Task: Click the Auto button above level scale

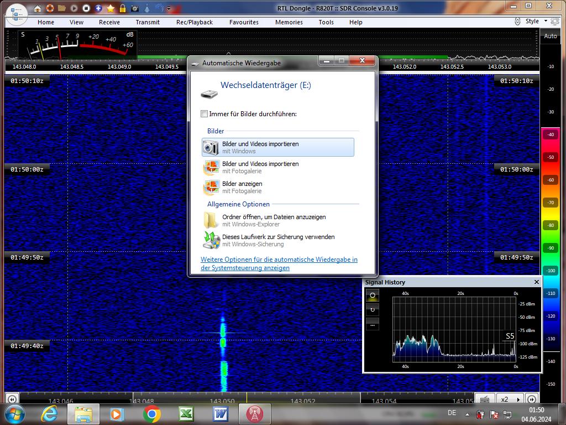Action: click(551, 36)
